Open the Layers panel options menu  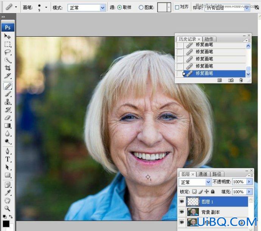click(251, 175)
